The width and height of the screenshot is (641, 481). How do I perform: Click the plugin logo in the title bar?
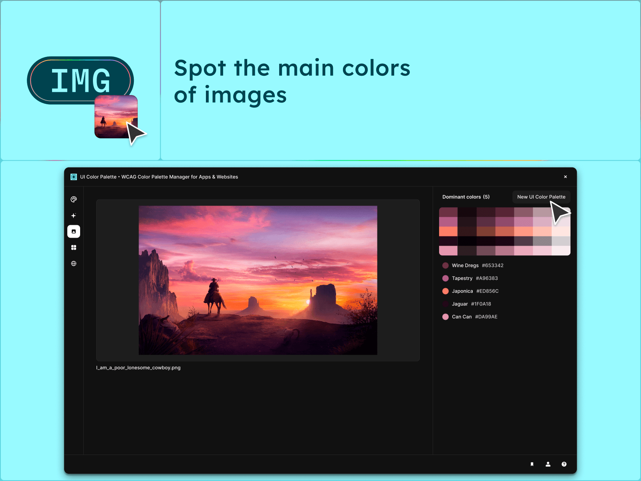click(74, 177)
